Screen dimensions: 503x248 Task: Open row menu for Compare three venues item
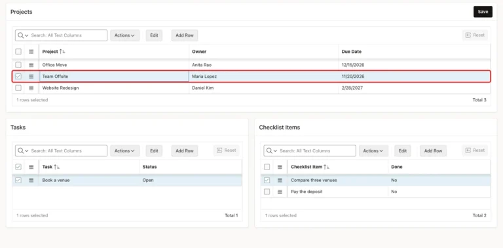coord(280,180)
